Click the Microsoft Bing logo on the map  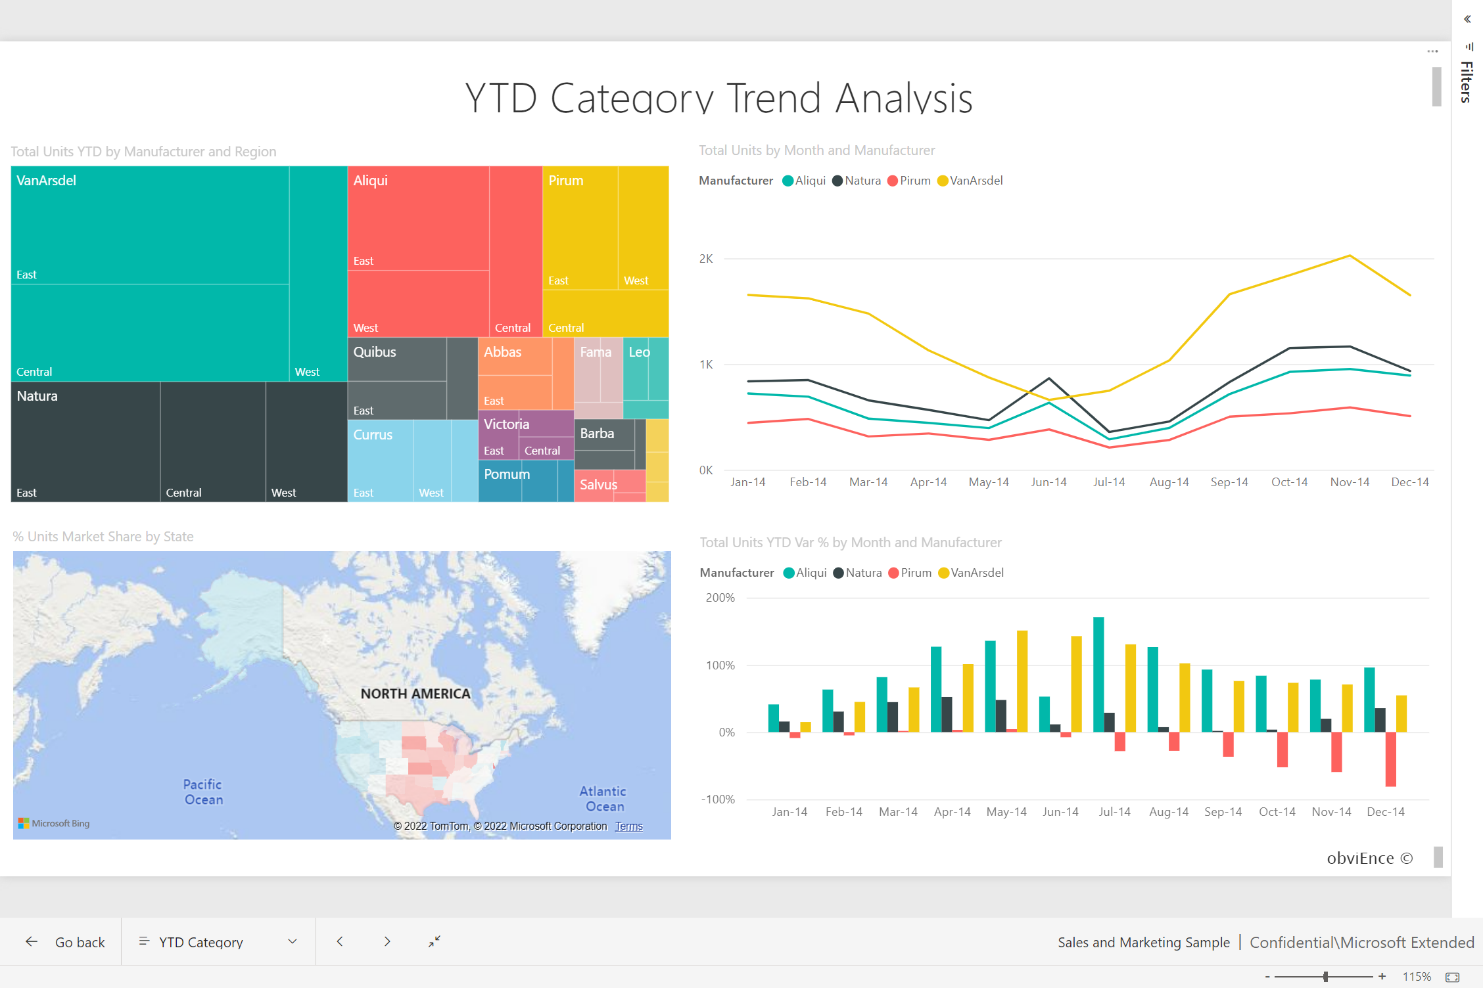tap(54, 823)
